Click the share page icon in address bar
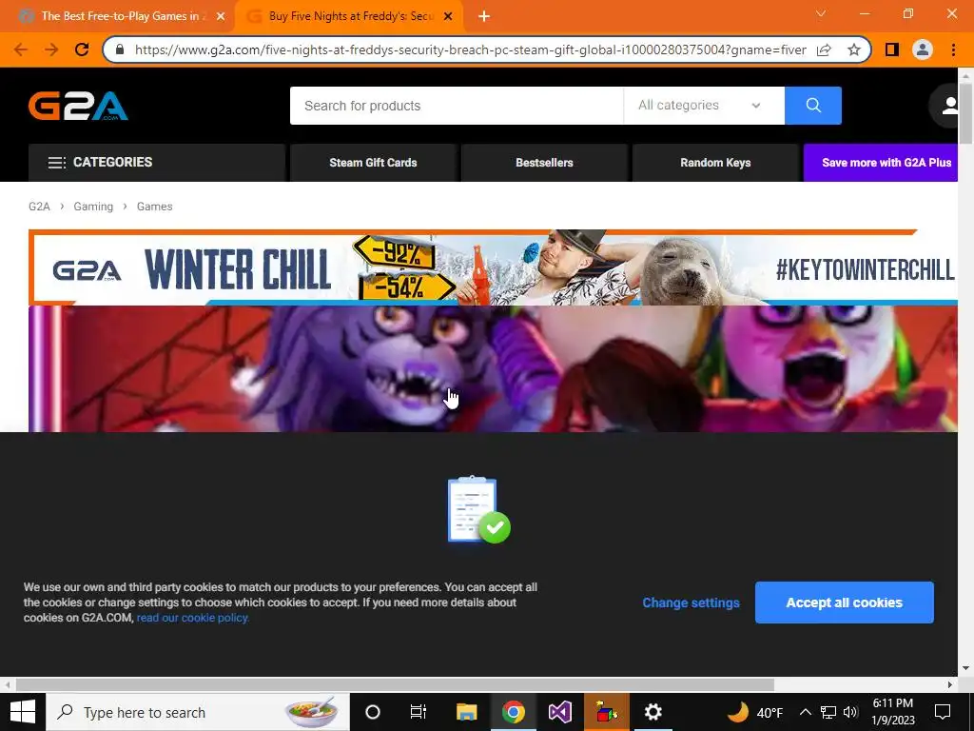 (824, 49)
